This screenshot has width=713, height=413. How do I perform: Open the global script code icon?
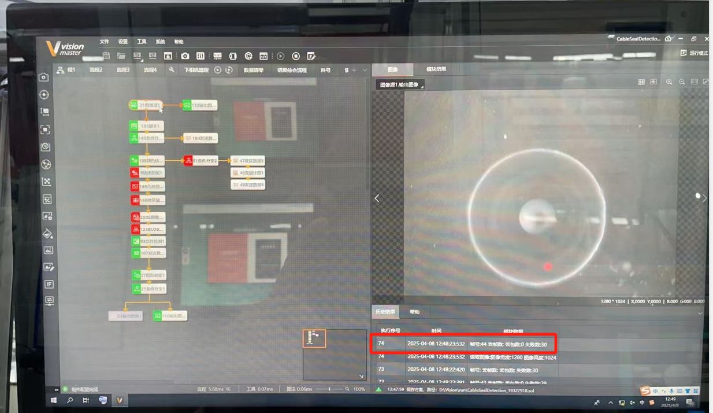pyautogui.click(x=263, y=56)
